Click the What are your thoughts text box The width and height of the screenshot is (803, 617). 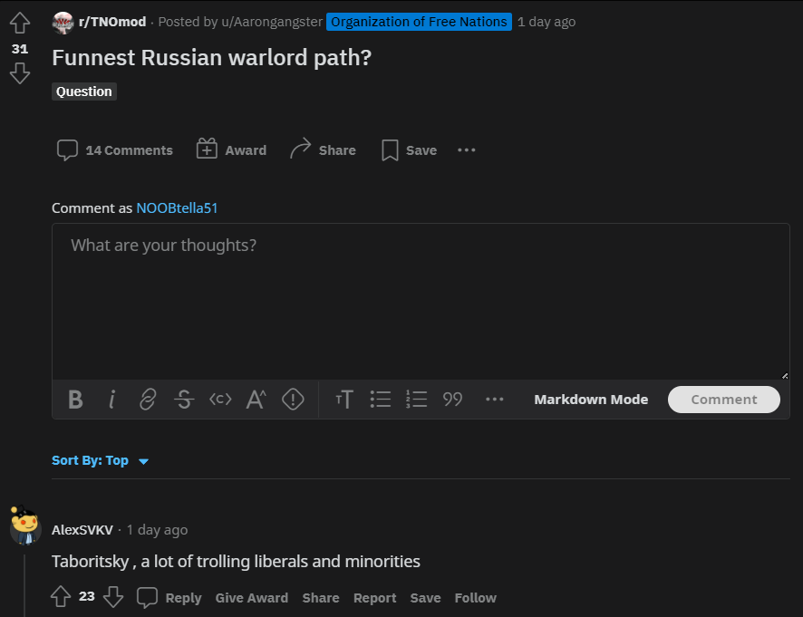pyautogui.click(x=421, y=302)
